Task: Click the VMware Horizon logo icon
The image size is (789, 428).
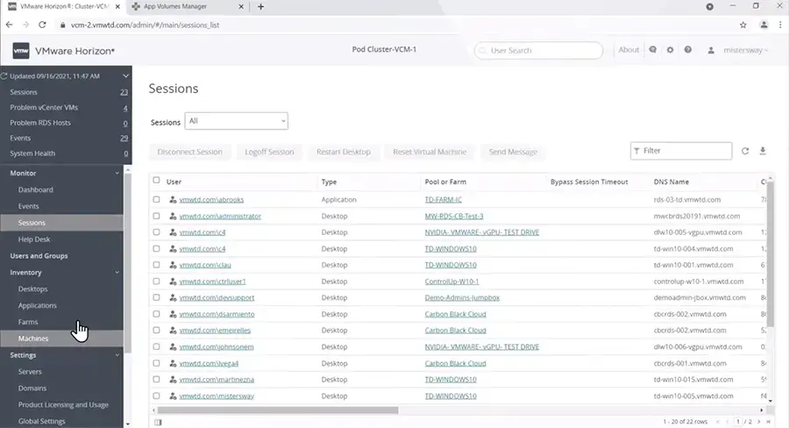Action: tap(21, 51)
